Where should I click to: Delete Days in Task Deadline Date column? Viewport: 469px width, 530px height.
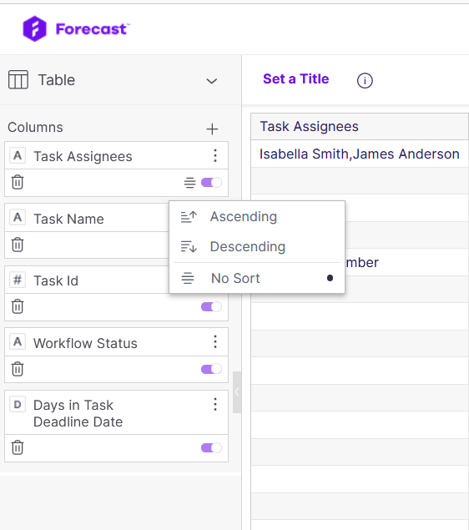(x=18, y=447)
